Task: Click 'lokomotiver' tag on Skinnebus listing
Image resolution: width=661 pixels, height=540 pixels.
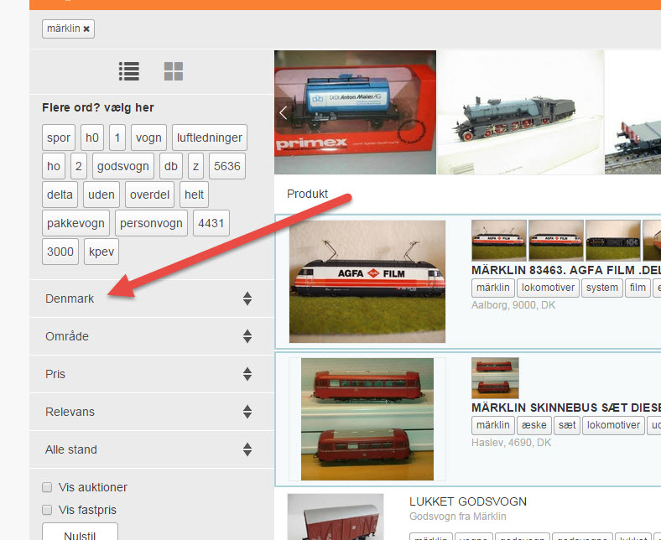Action: [614, 425]
